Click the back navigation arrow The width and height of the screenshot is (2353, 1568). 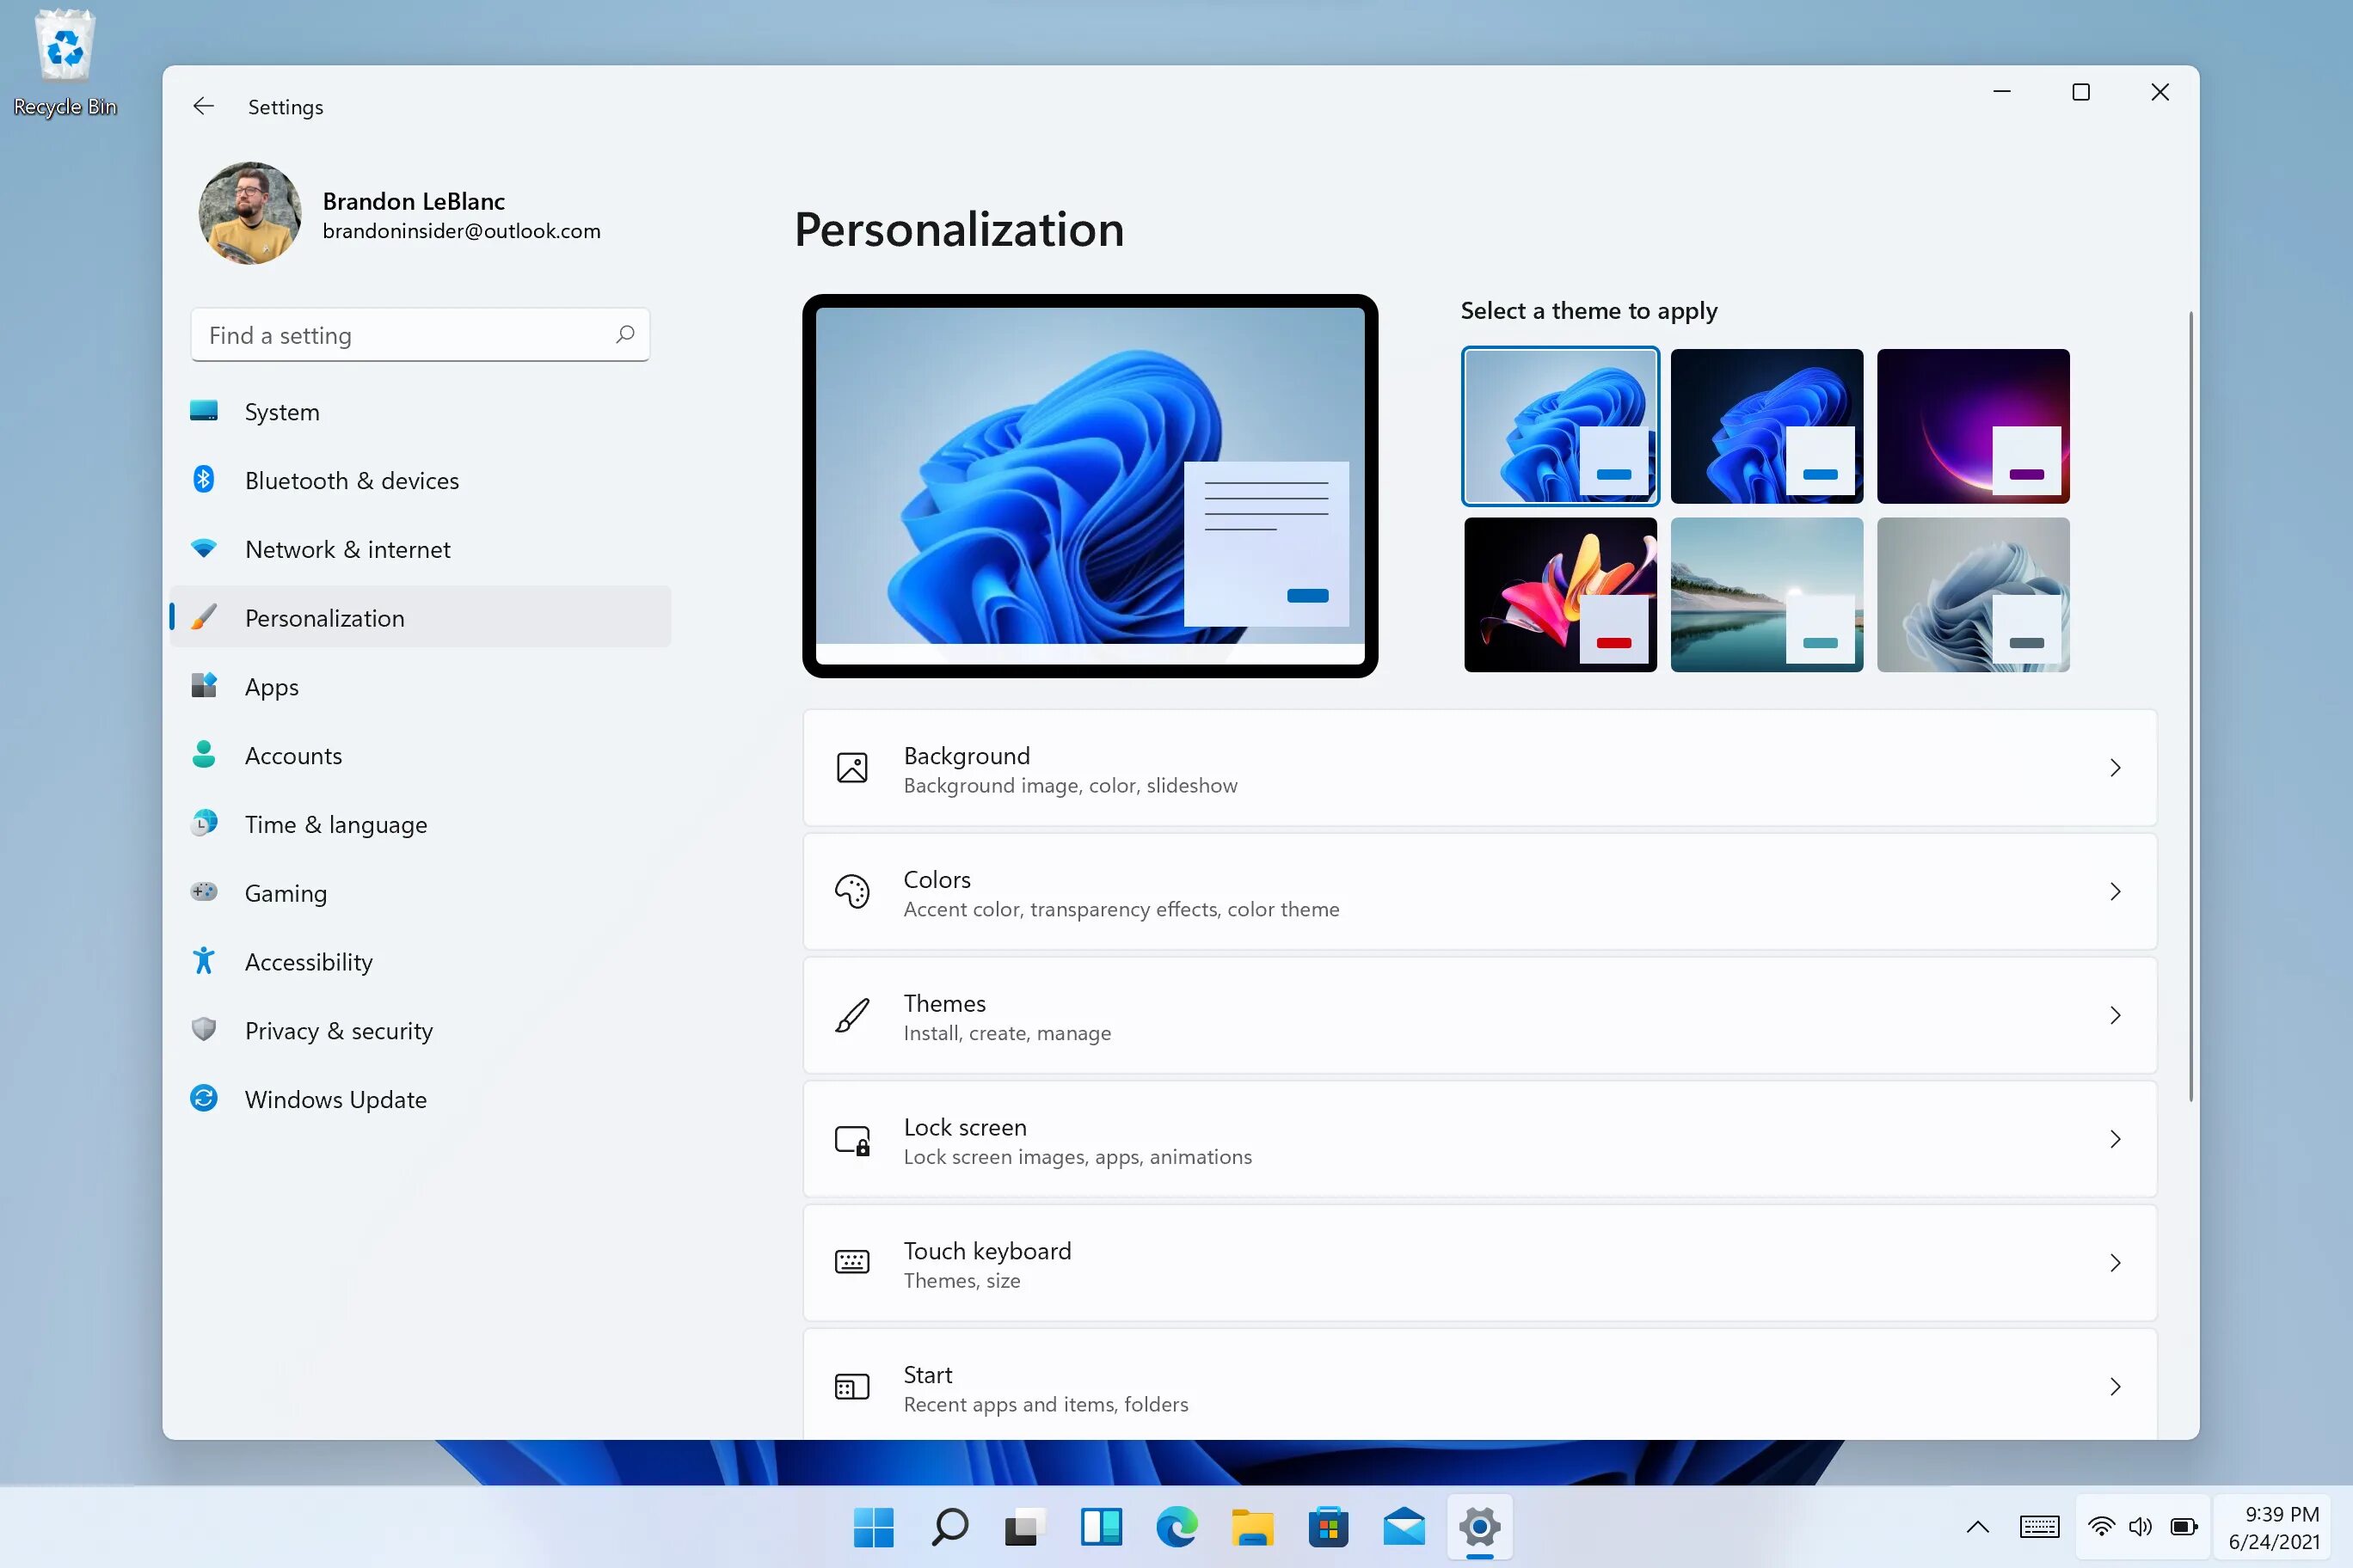click(x=203, y=107)
